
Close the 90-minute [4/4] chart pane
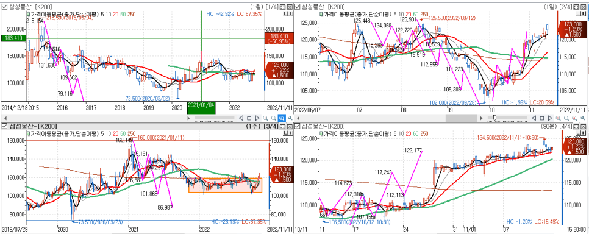point(584,127)
